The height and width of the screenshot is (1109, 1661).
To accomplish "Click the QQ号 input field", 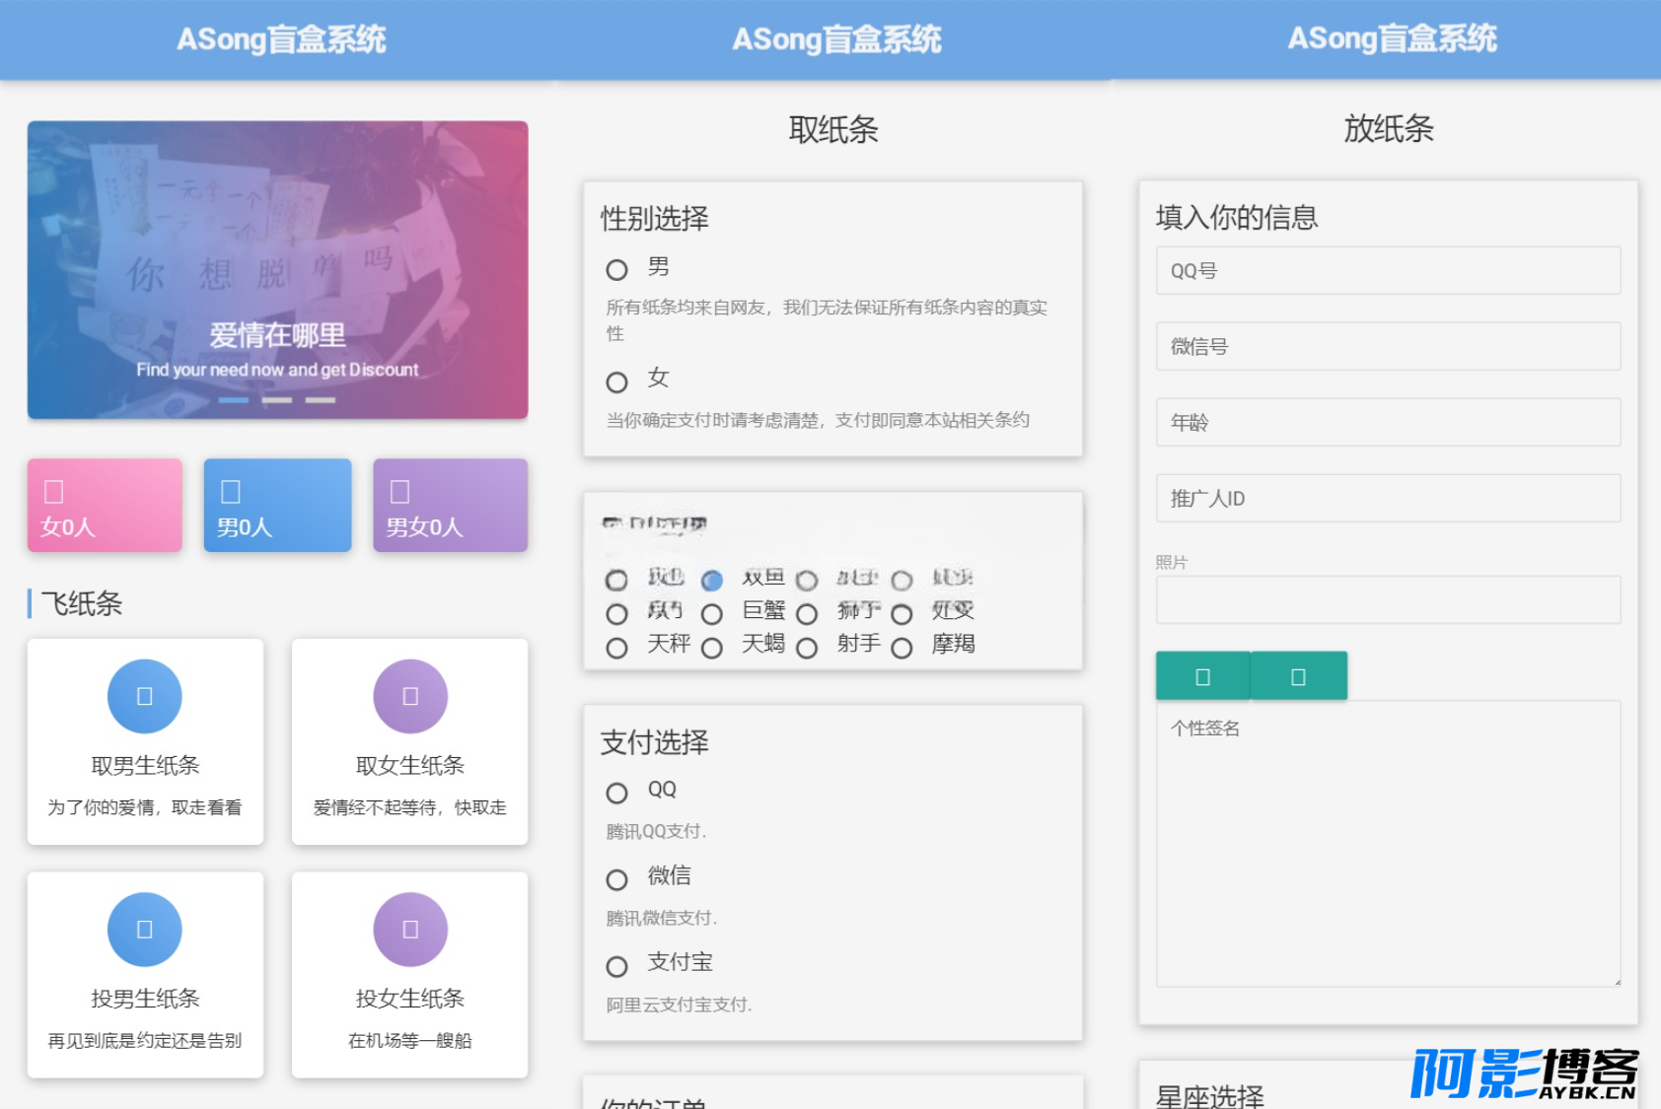I will [x=1388, y=271].
